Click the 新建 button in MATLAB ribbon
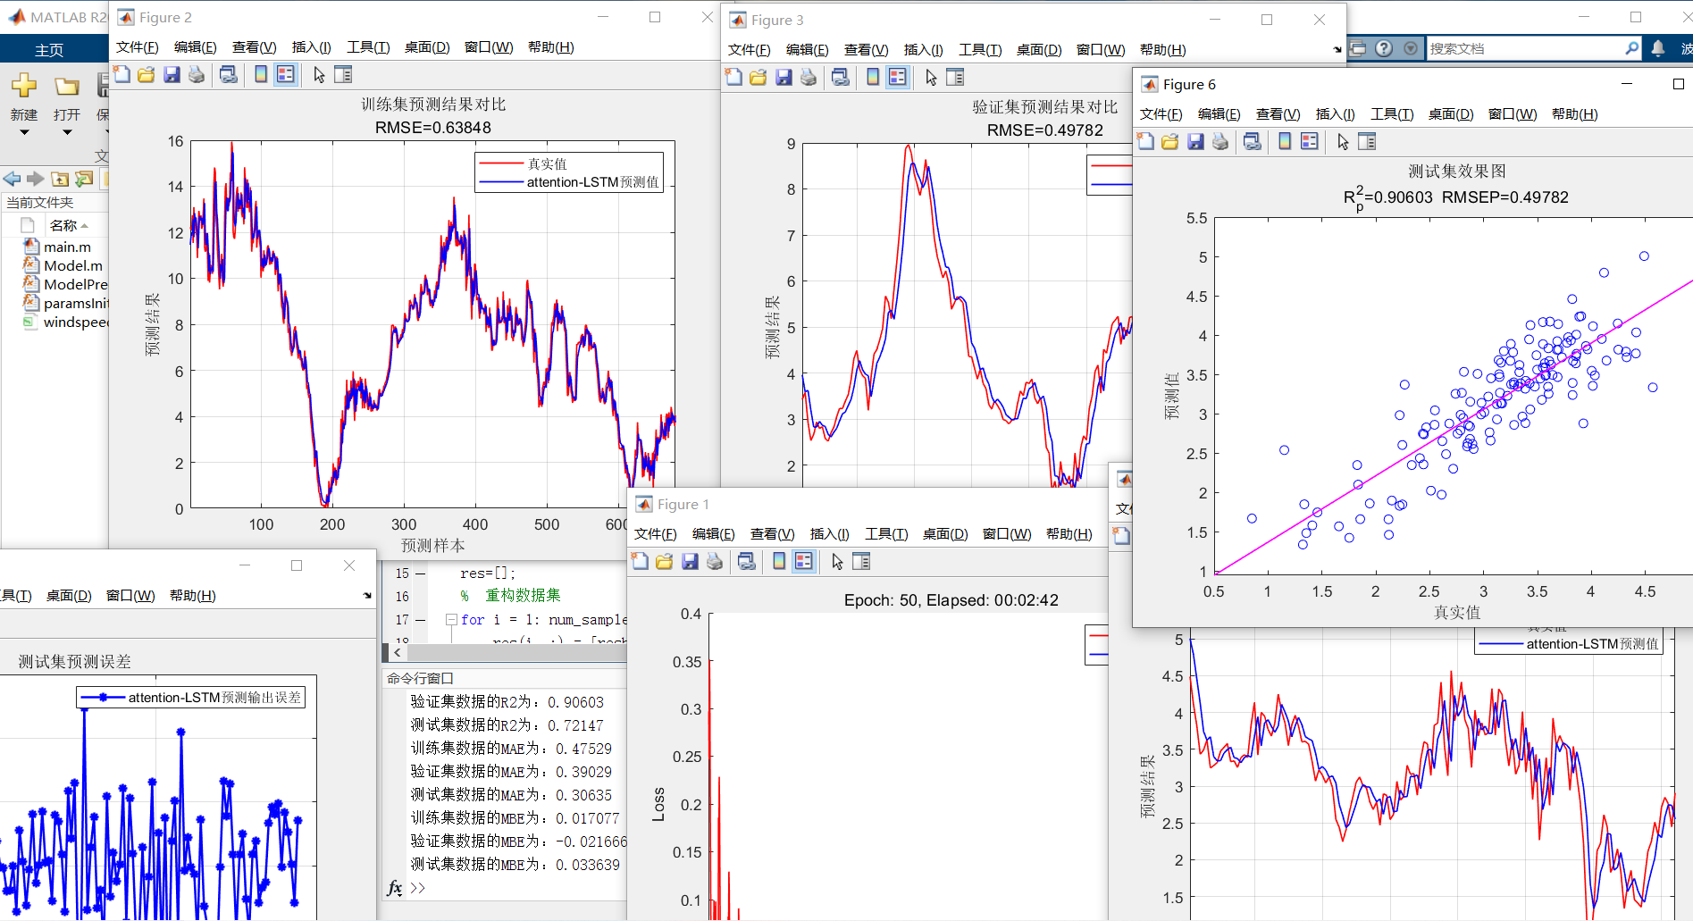Image resolution: width=1693 pixels, height=921 pixels. tap(24, 98)
